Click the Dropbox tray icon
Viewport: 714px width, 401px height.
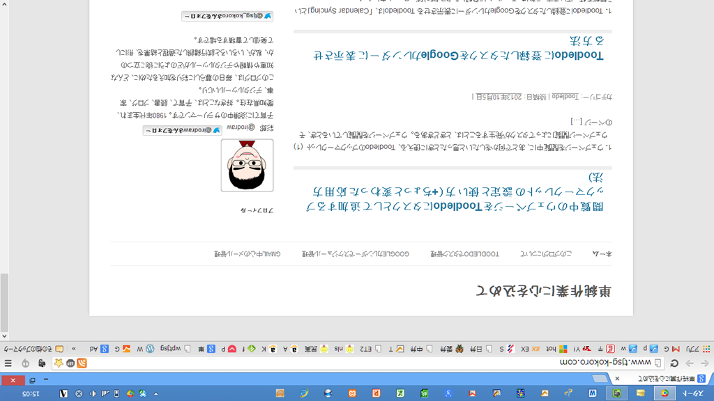[143, 394]
